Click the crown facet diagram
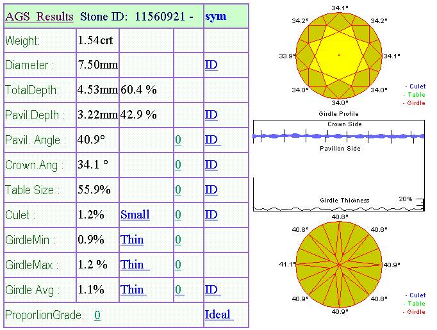 (339, 55)
